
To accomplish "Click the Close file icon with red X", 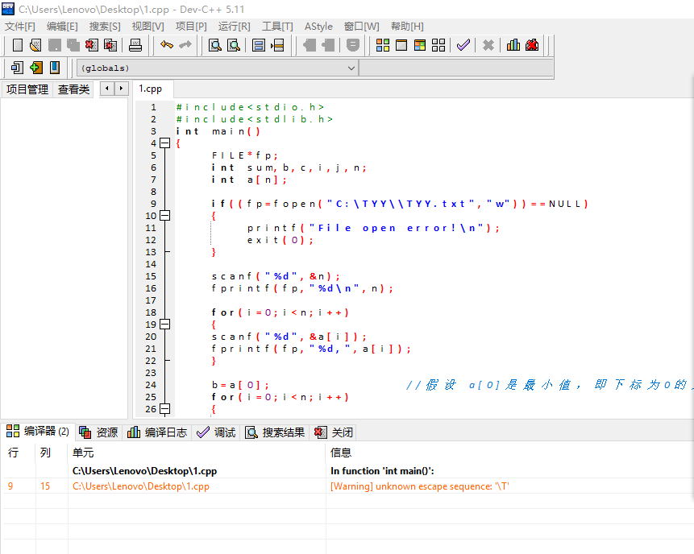I will (x=90, y=45).
